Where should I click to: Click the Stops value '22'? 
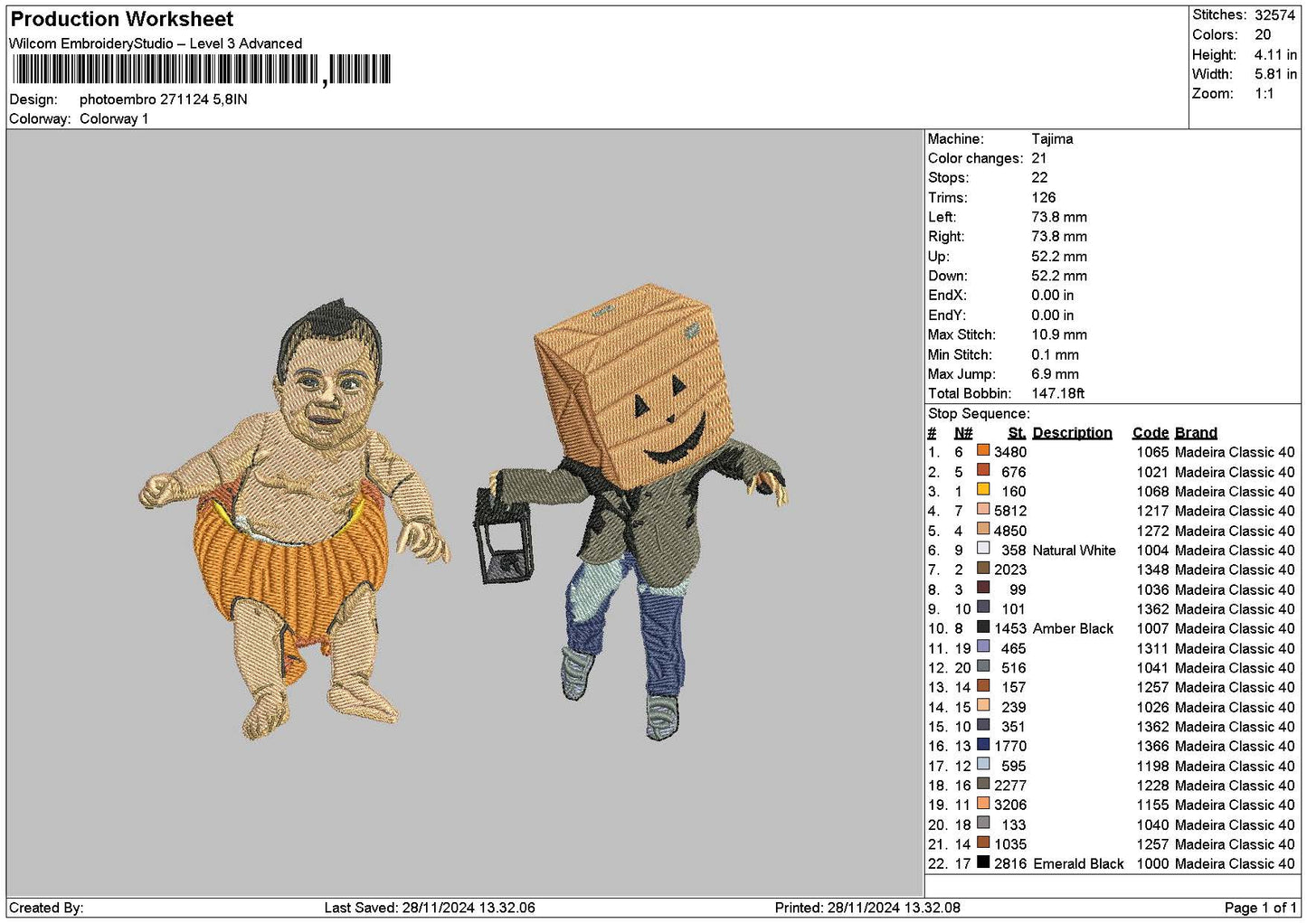(1040, 178)
